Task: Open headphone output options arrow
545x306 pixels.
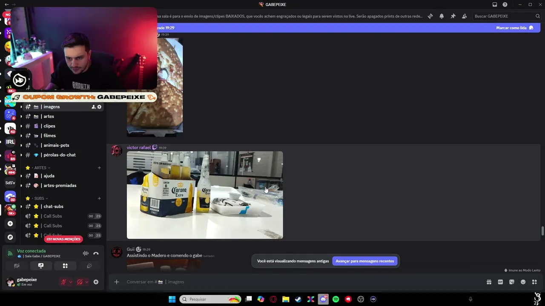Action: click(x=86, y=282)
